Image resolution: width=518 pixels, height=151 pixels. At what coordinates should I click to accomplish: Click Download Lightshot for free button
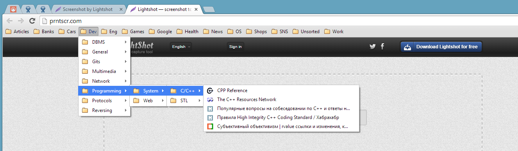point(441,47)
